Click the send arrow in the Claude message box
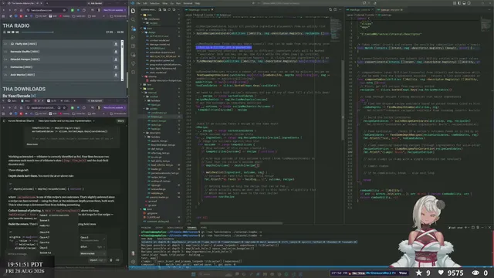This screenshot has height=278, width=494. pos(117,260)
